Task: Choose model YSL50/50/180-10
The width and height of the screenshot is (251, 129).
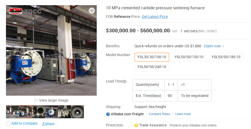Action: click(226, 57)
